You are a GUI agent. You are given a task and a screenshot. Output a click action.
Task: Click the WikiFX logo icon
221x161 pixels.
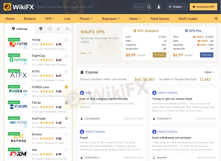pos(7,7)
